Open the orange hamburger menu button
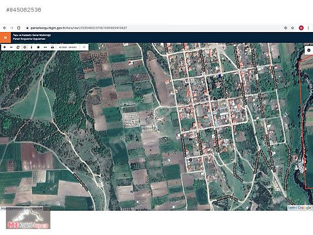The height and width of the screenshot is (235, 313). [5, 37]
